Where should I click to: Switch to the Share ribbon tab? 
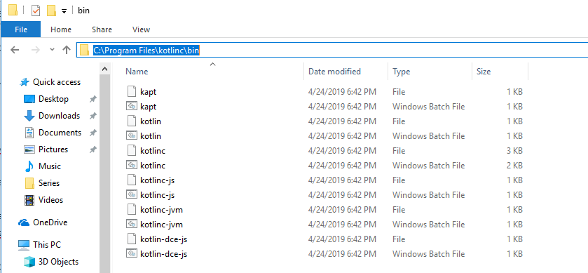(102, 29)
